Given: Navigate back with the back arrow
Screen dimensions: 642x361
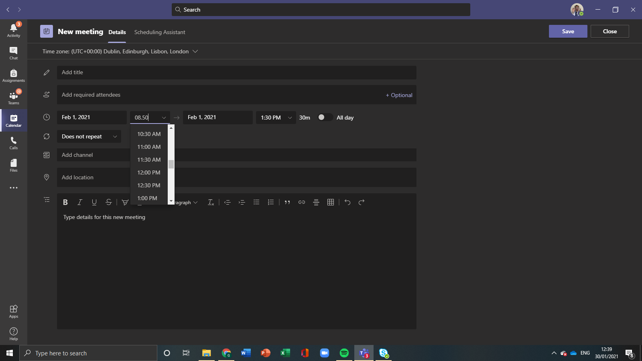Looking at the screenshot, I should tap(8, 10).
